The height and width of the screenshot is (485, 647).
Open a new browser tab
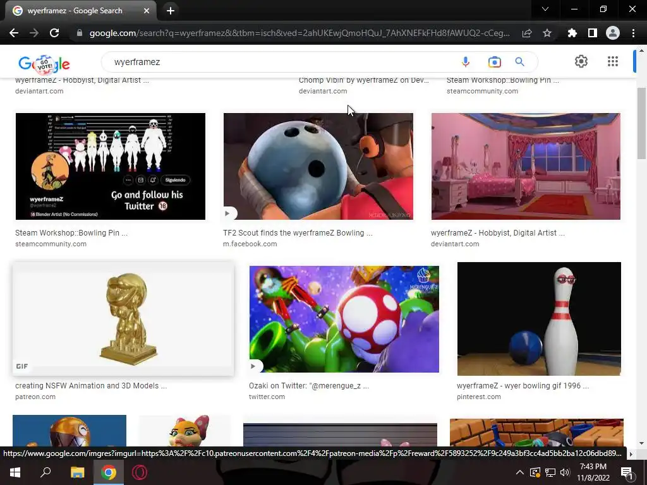tap(171, 11)
